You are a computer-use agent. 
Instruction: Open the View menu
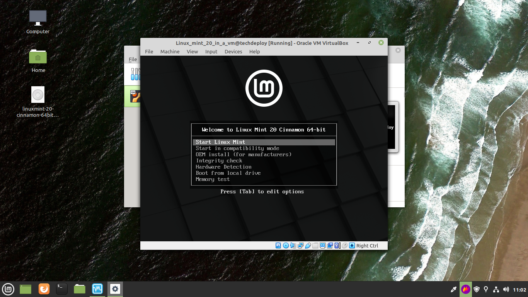[192, 51]
